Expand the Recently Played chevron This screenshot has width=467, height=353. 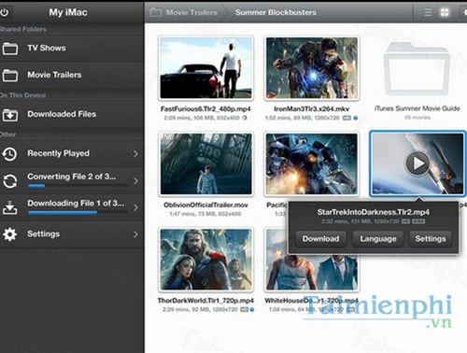coord(135,153)
